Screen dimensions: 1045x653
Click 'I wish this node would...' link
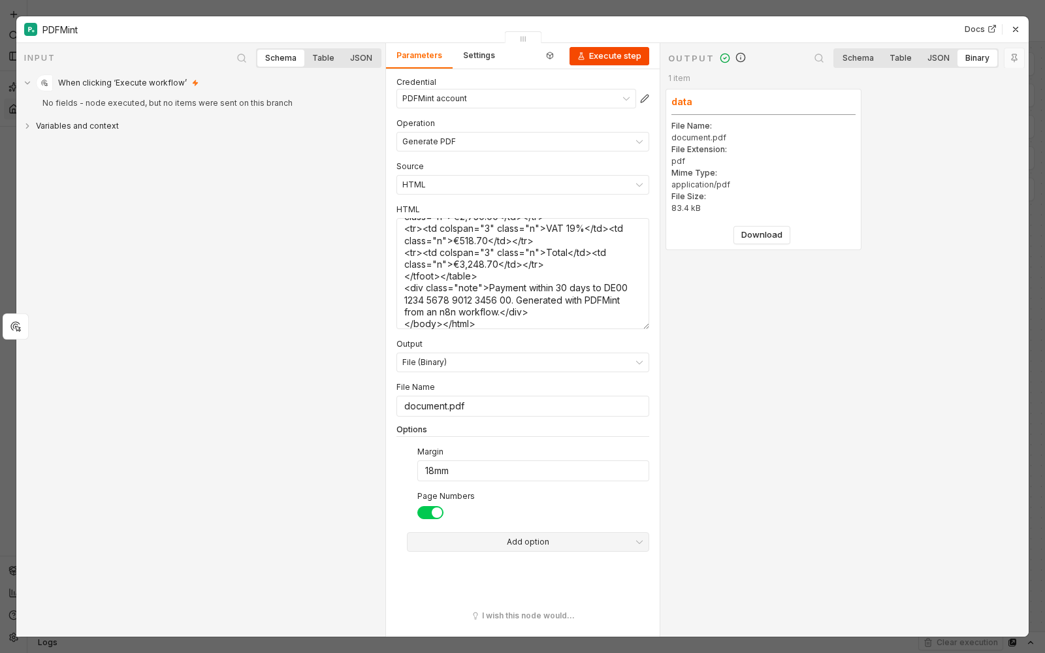pos(523,616)
